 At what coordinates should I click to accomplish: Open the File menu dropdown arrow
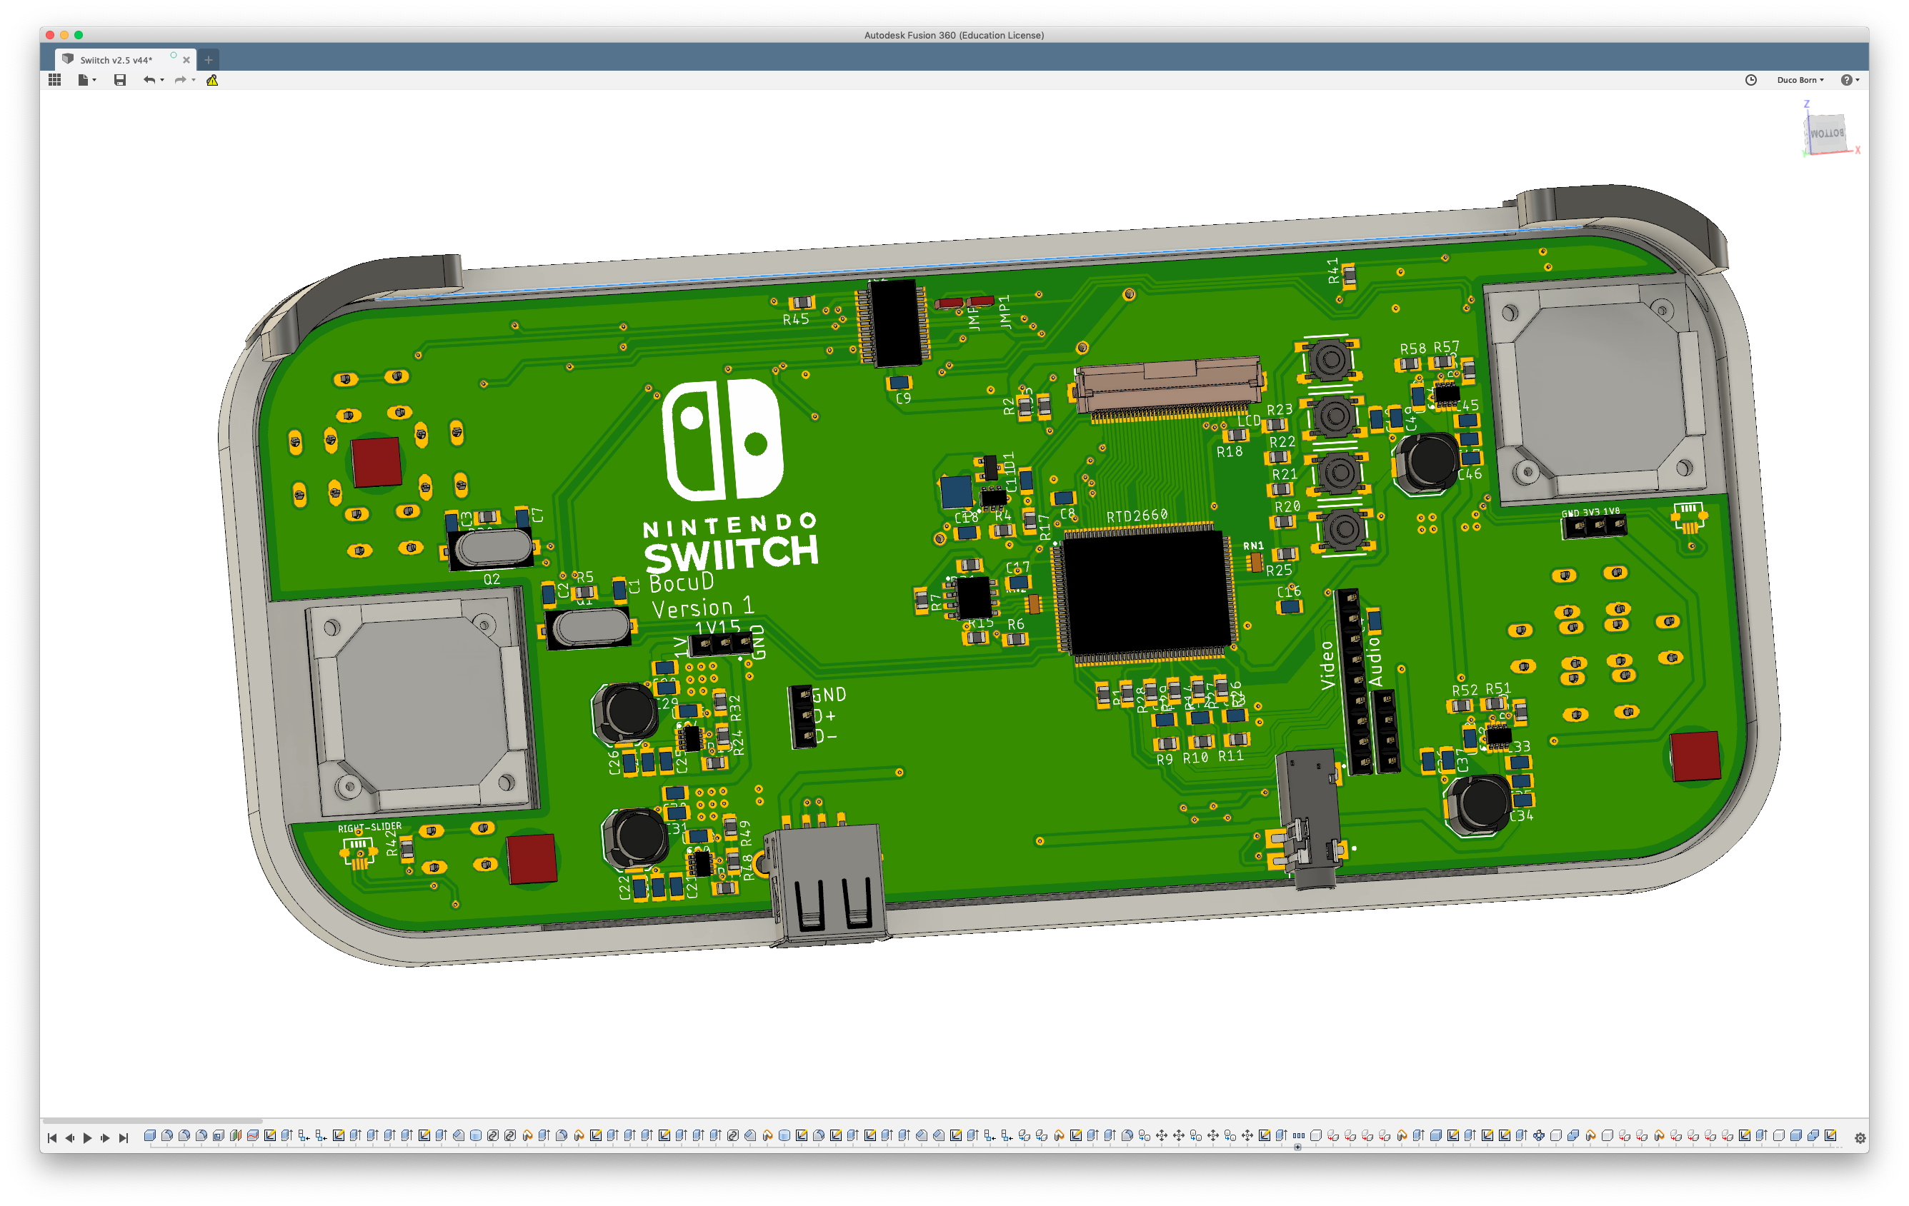94,80
